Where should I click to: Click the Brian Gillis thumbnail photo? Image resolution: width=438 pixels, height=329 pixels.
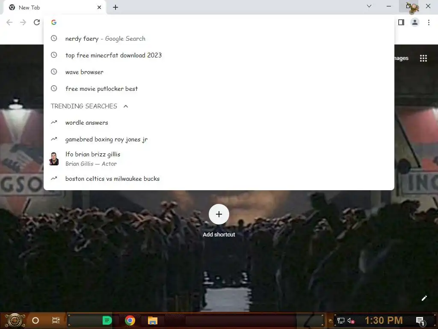[54, 159]
